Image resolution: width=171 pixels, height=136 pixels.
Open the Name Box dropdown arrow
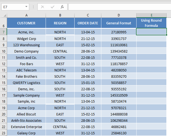pyautogui.click(x=26, y=7)
